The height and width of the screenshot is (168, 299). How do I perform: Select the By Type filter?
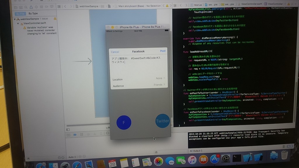point(33,13)
